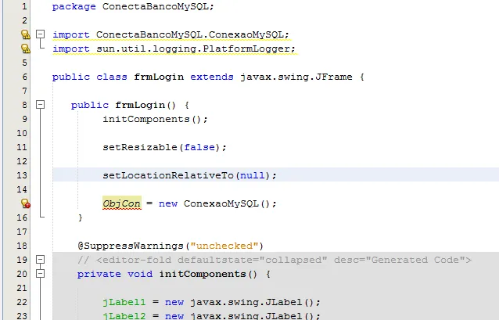Click the ConexaoMySQL import statement text
Screen dimensions: 499x320
pos(171,34)
